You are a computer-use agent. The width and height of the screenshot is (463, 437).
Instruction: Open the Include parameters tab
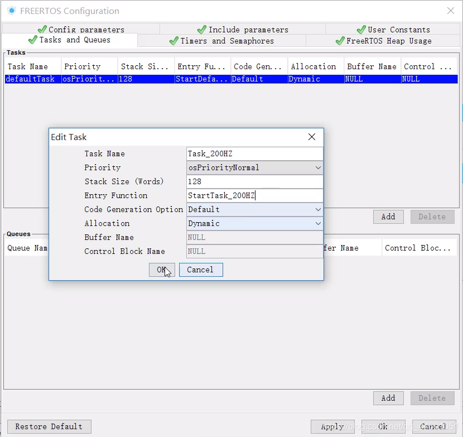click(243, 29)
